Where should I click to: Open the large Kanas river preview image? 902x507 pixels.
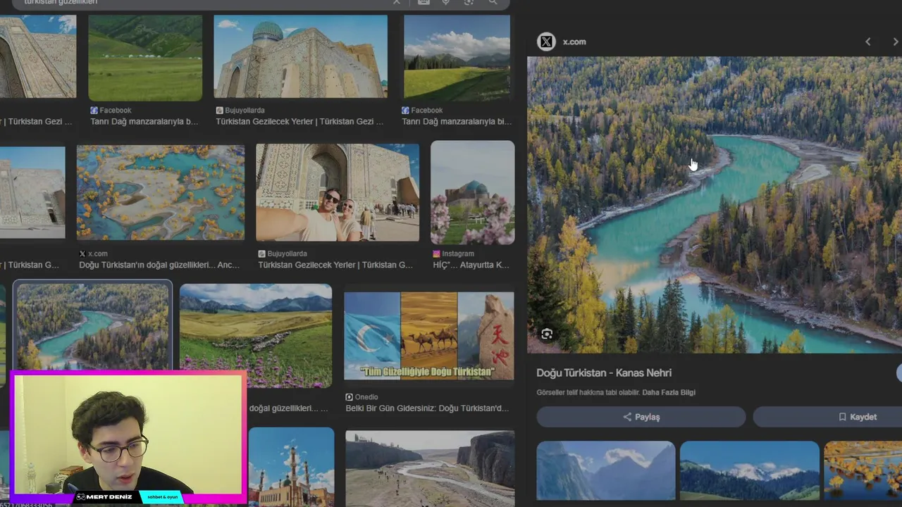coord(715,205)
